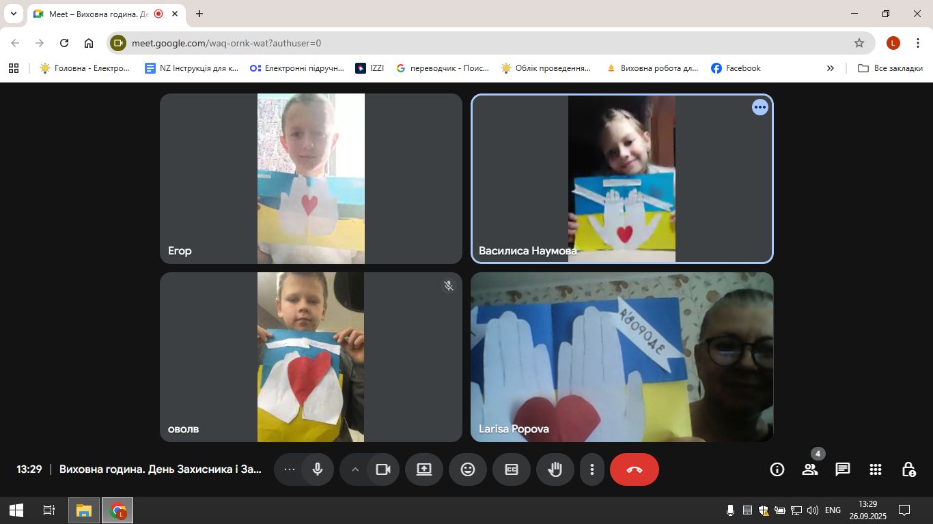This screenshot has width=933, height=524.
Task: Show the people participants list
Action: pyautogui.click(x=810, y=469)
